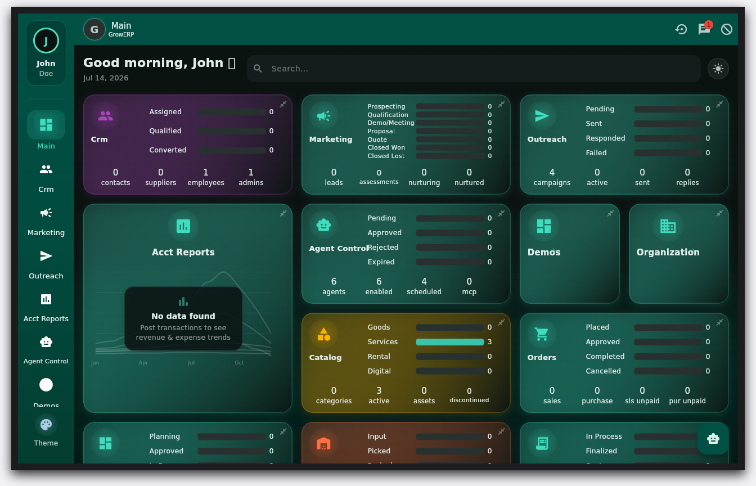Open Crm in the sidebar

pyautogui.click(x=46, y=177)
